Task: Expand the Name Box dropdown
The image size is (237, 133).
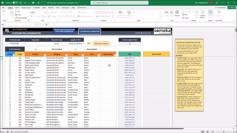Action: point(35,24)
